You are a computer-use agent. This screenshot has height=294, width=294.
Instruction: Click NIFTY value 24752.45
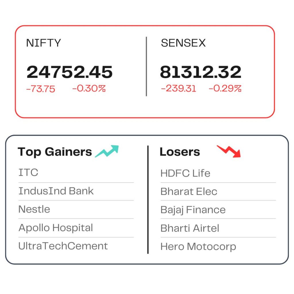(69, 72)
